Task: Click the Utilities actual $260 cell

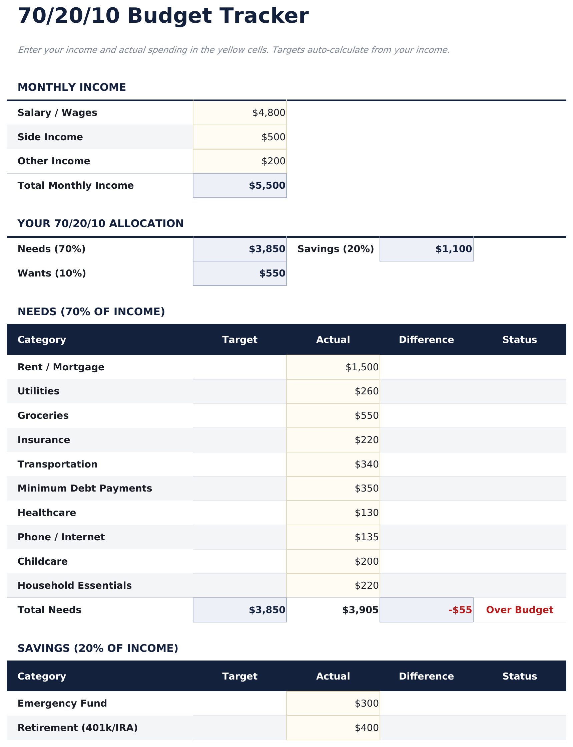Action: point(333,391)
